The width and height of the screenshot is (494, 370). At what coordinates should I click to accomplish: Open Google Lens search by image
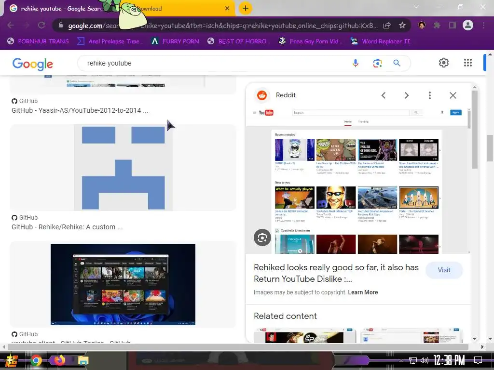377,63
